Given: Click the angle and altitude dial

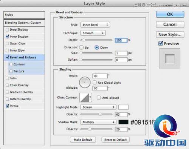Looking at the screenshot, I should [85, 82].
